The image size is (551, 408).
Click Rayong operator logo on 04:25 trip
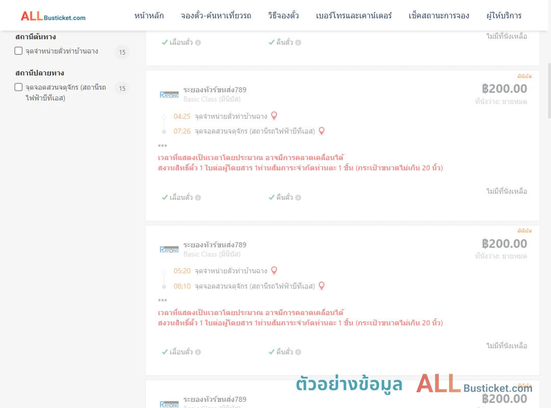click(169, 94)
